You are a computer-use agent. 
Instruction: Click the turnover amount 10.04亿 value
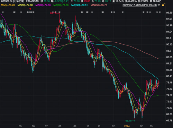coord(157,1)
